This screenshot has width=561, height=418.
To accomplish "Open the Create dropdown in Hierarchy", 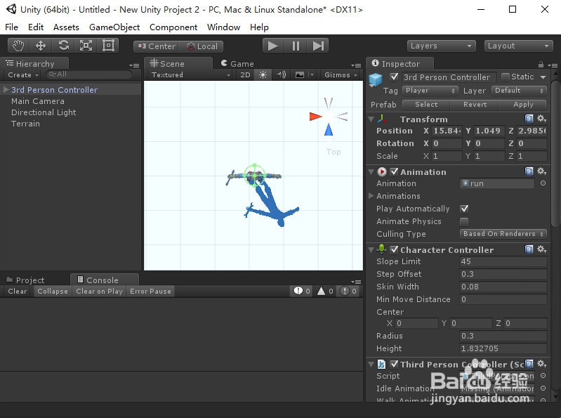I will pos(23,74).
